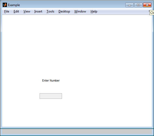Open the View menu

pos(27,11)
